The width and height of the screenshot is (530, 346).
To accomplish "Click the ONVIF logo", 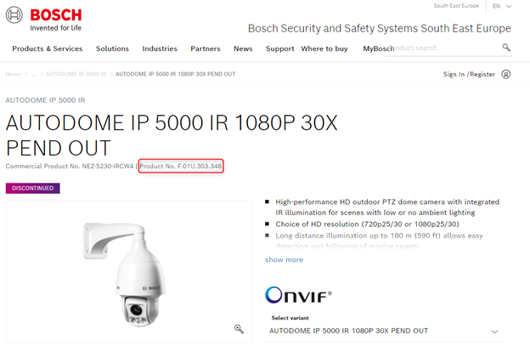I will 298,295.
